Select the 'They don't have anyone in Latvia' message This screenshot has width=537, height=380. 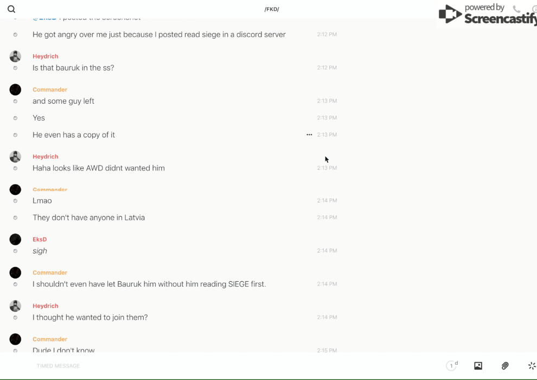tap(88, 218)
